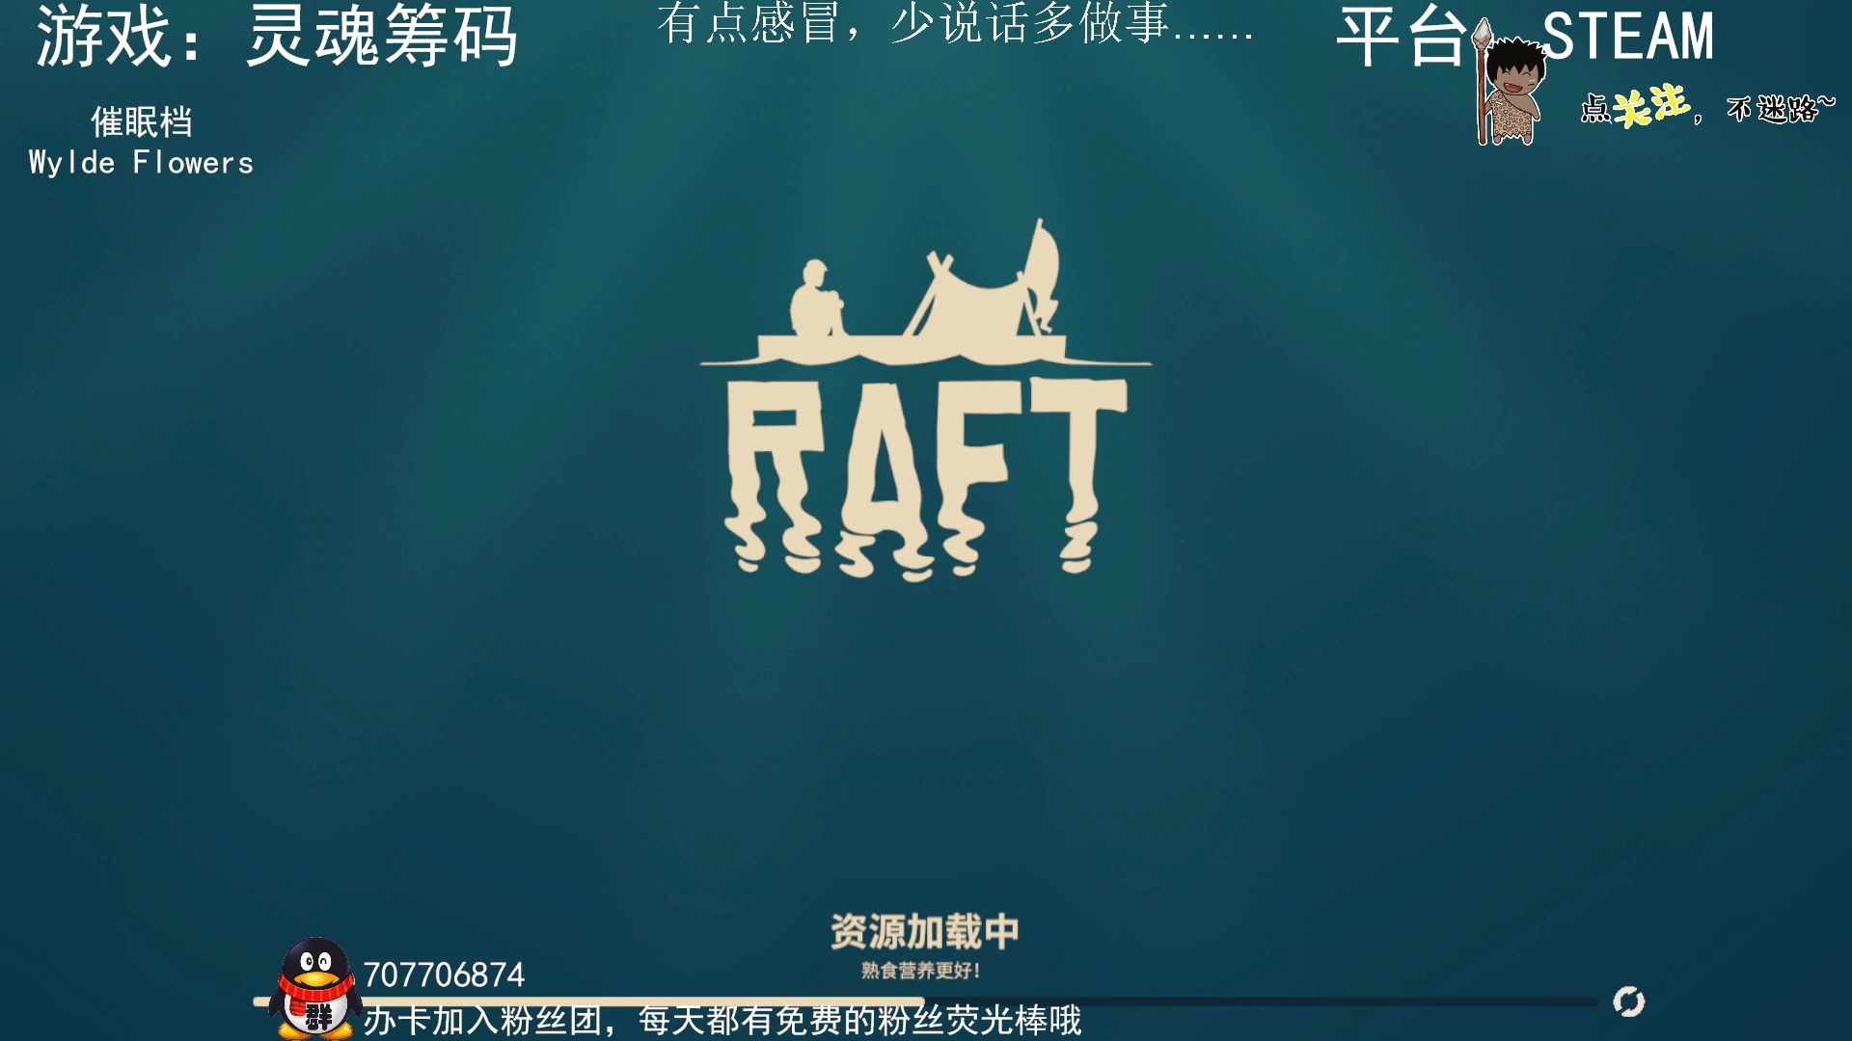Click the QQ group penguin icon
This screenshot has width=1852, height=1041.
(314, 982)
